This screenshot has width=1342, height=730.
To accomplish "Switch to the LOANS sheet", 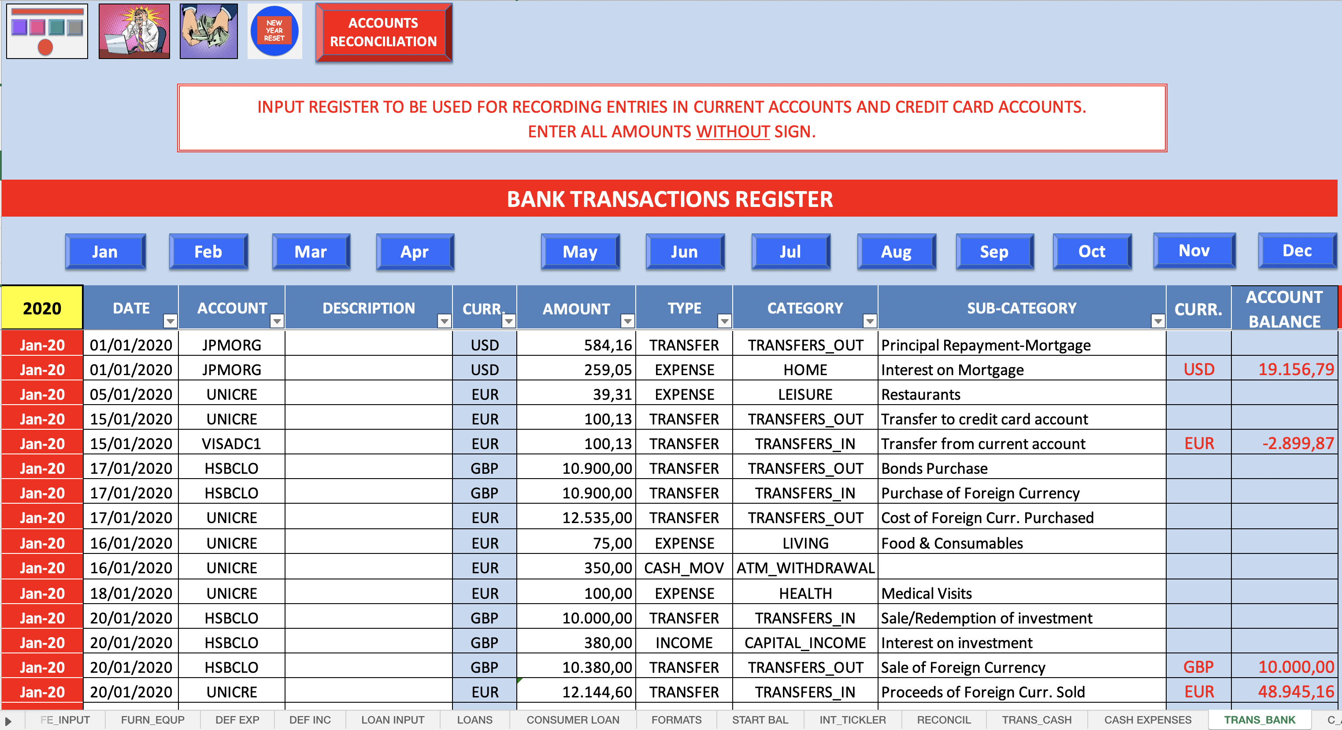I will click(x=475, y=719).
